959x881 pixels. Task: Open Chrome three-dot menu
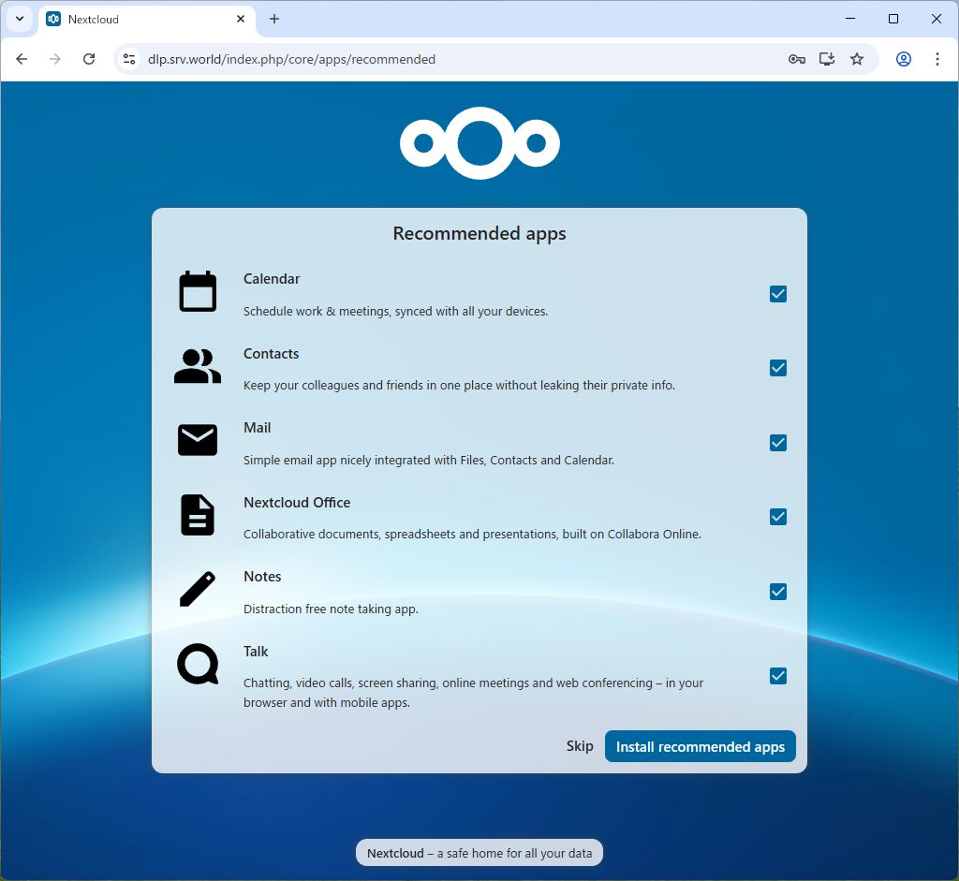[937, 59]
